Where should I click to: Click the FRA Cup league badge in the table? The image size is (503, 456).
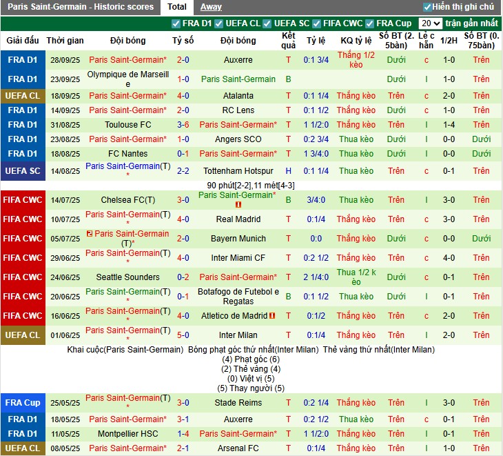[x=23, y=403]
